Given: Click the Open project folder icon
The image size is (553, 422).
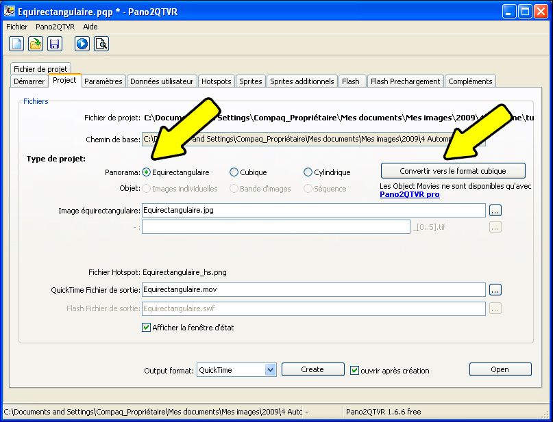Looking at the screenshot, I should pyautogui.click(x=36, y=44).
